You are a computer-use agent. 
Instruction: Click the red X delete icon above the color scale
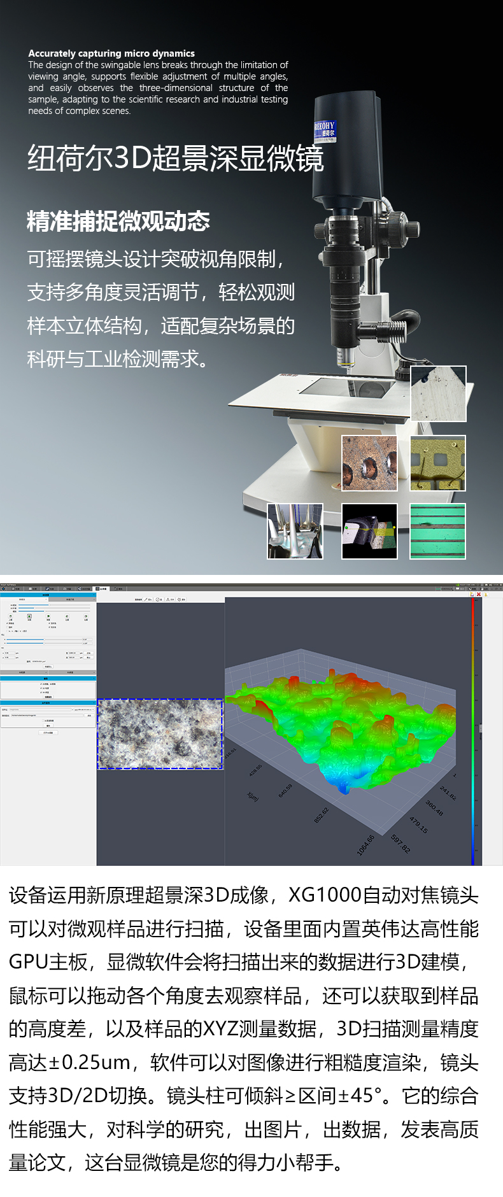click(x=479, y=594)
